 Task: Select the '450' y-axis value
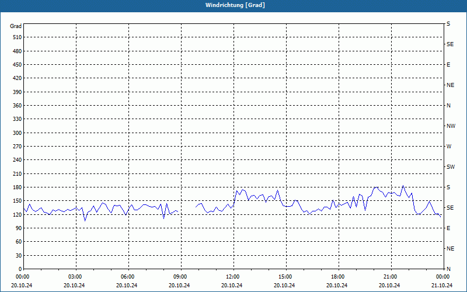pos(18,65)
